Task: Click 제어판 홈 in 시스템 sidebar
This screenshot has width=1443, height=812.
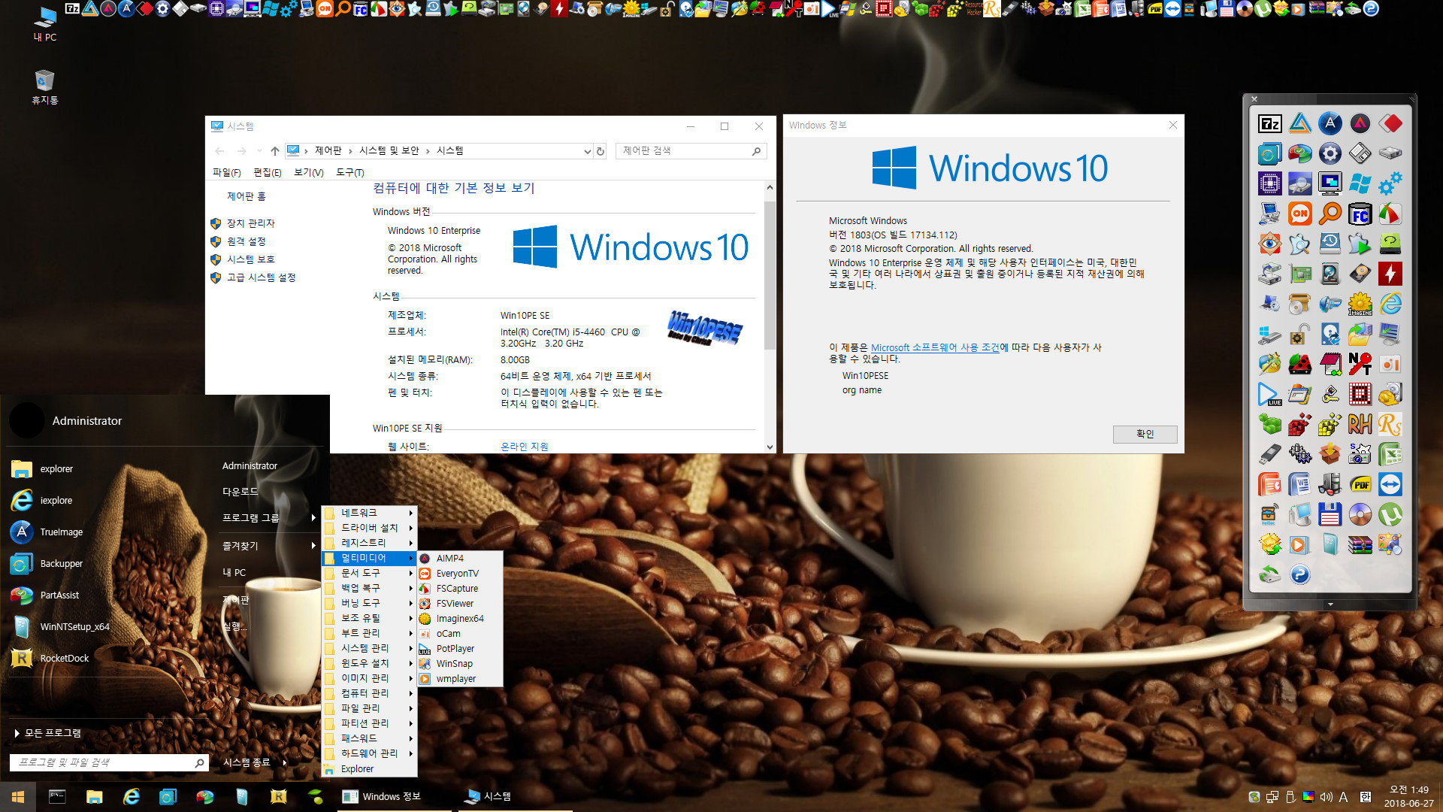Action: [x=247, y=196]
